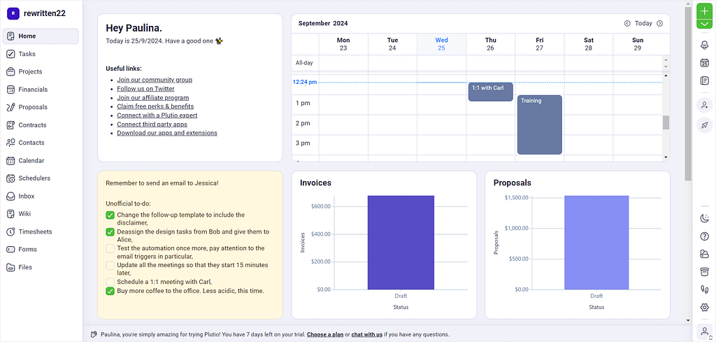Screen dimensions: 716x342
Task: Go to previous week in calendar
Action: coord(627,23)
